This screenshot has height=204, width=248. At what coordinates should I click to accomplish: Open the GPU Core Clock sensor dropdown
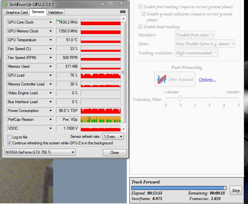(50, 22)
